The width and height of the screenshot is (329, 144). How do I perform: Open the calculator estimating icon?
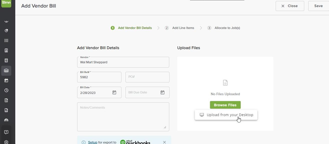(x=6, y=61)
